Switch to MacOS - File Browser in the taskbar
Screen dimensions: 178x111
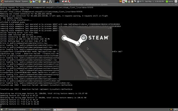click(x=40, y=110)
